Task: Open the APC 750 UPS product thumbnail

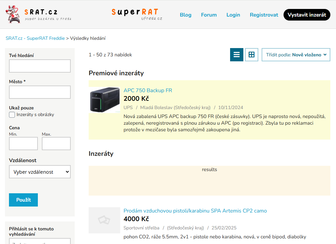Action: (105, 100)
